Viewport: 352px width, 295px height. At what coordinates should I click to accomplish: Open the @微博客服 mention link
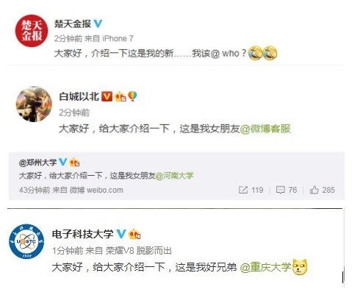(x=265, y=129)
